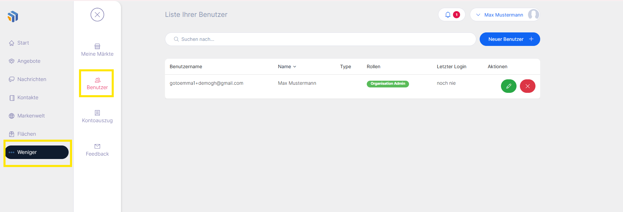
Task: Navigate to Kontakte
Action: point(28,98)
